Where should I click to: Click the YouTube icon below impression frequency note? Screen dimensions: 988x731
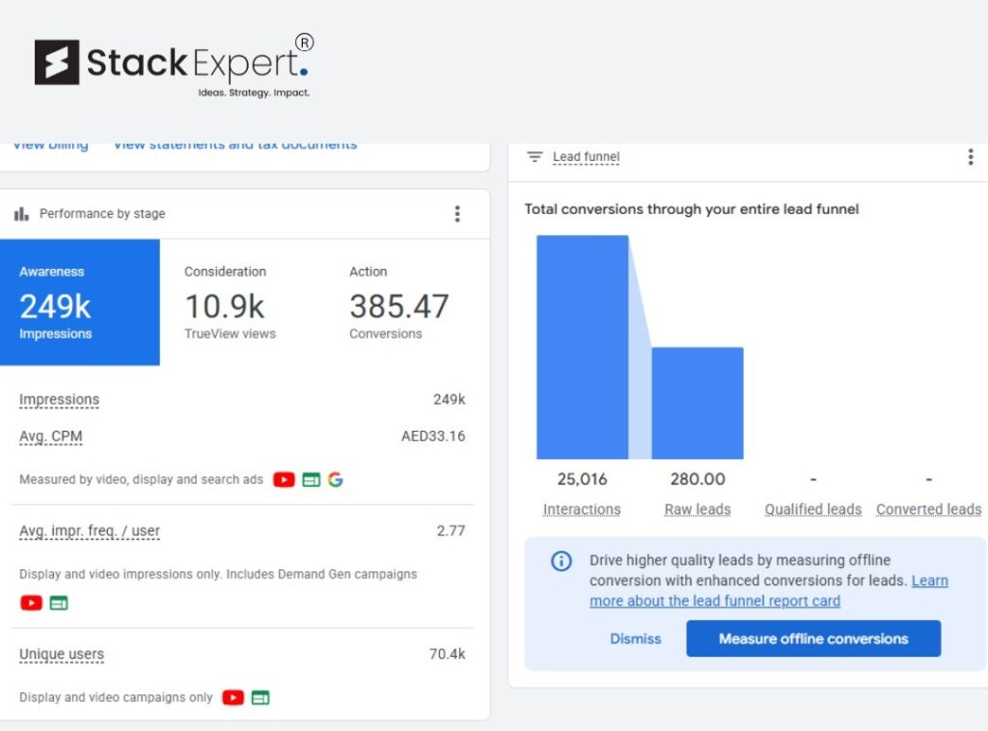pyautogui.click(x=31, y=602)
